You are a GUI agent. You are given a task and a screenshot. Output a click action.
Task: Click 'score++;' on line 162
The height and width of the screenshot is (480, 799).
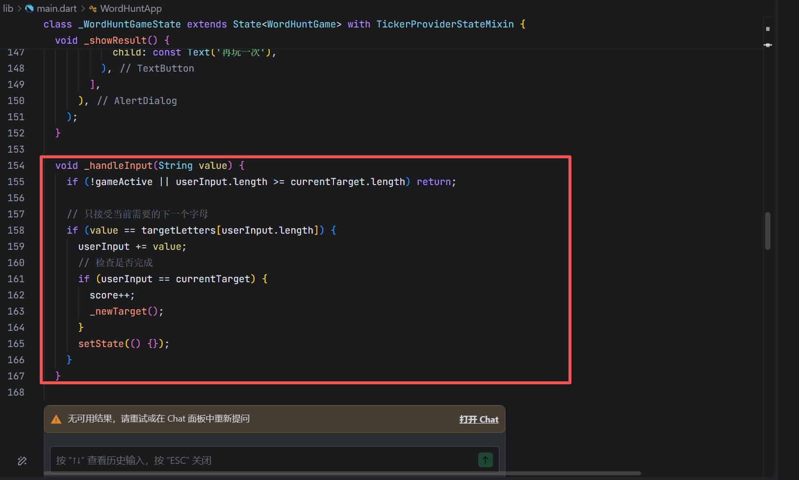point(112,295)
